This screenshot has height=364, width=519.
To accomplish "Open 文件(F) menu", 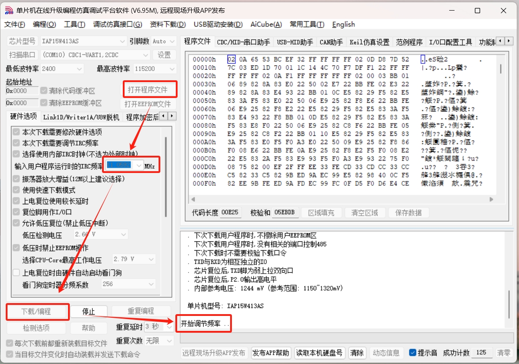I will (15, 24).
